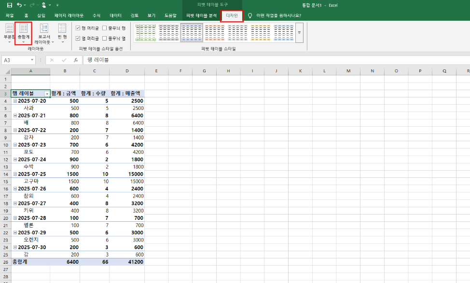Select the grand total 41200 cell

click(127, 262)
